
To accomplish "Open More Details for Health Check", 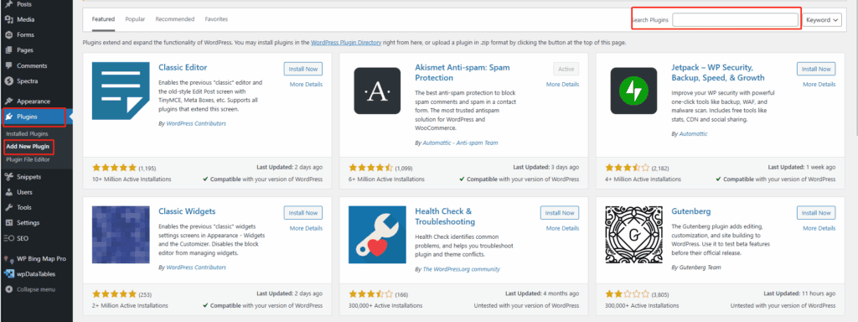I will [562, 228].
